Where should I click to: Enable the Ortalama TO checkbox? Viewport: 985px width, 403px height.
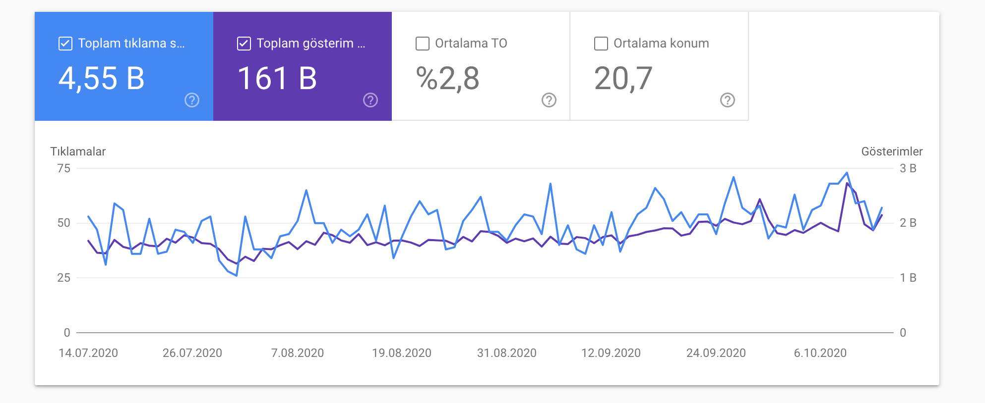(x=423, y=44)
